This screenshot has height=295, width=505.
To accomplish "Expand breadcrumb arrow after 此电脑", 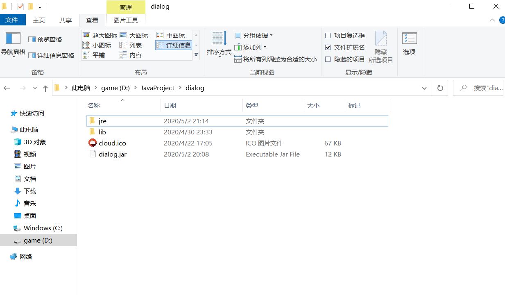I will tap(97, 88).
